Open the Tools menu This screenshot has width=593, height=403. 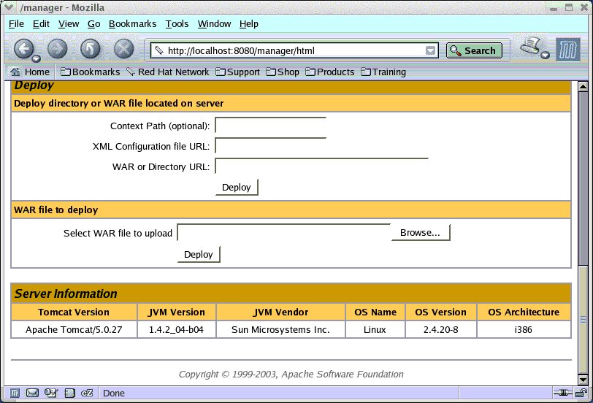(177, 24)
